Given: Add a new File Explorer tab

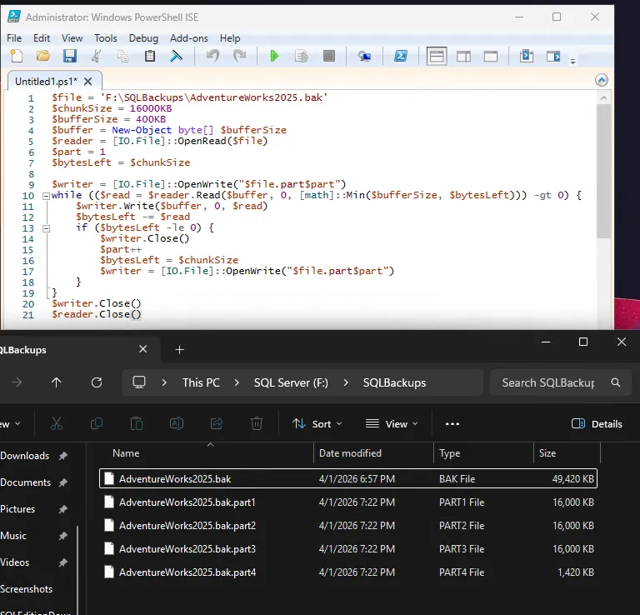Looking at the screenshot, I should pos(180,350).
